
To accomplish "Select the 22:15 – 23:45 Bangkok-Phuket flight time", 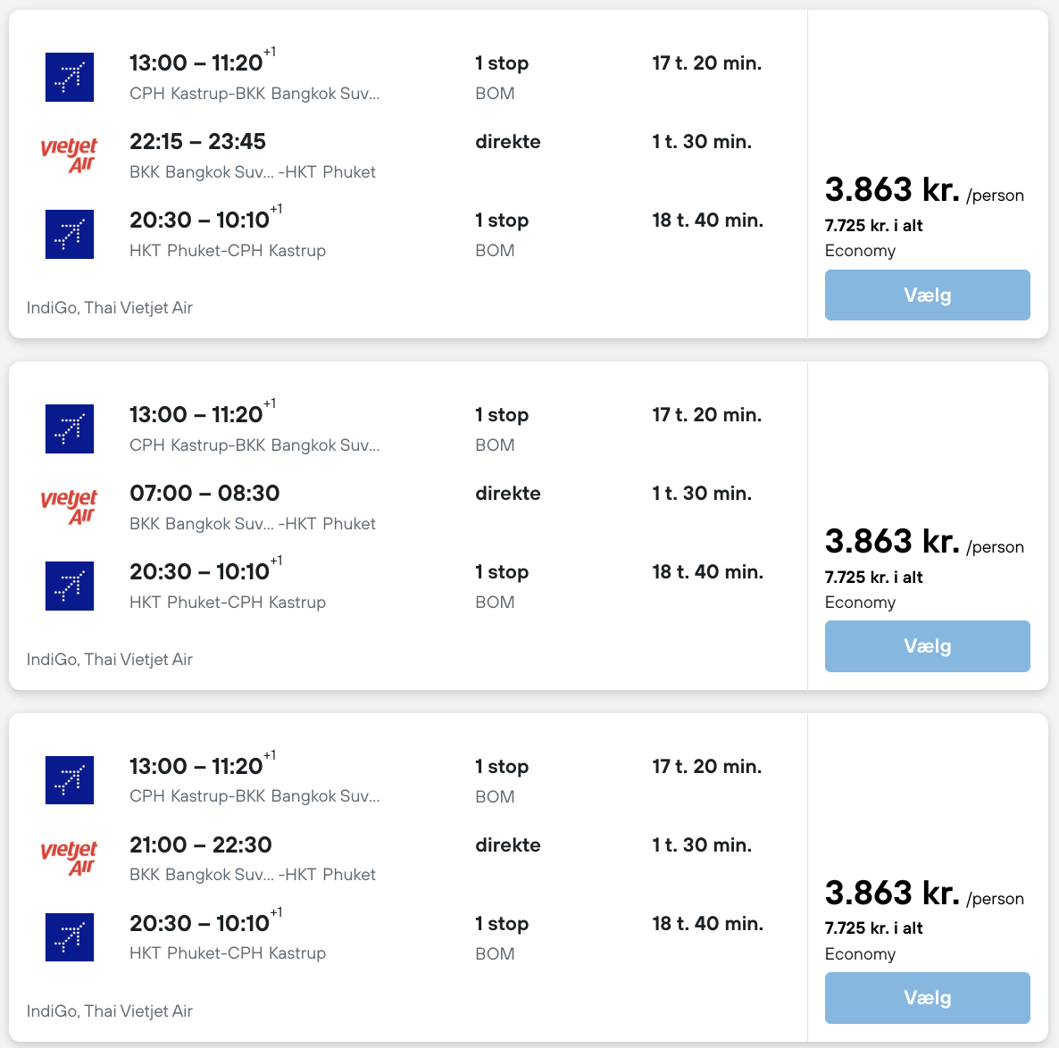I will pyautogui.click(x=197, y=142).
